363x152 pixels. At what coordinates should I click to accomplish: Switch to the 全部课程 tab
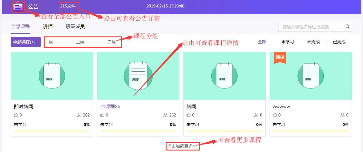pos(20,27)
